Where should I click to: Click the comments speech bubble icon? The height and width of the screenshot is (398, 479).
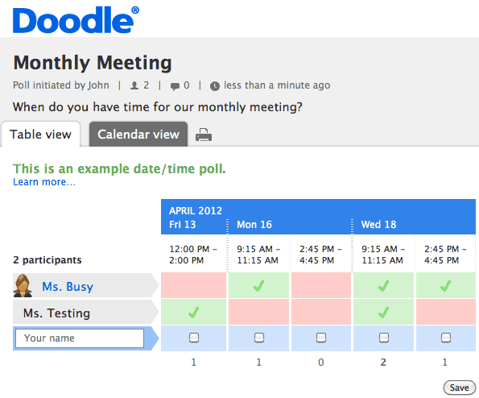(x=175, y=86)
